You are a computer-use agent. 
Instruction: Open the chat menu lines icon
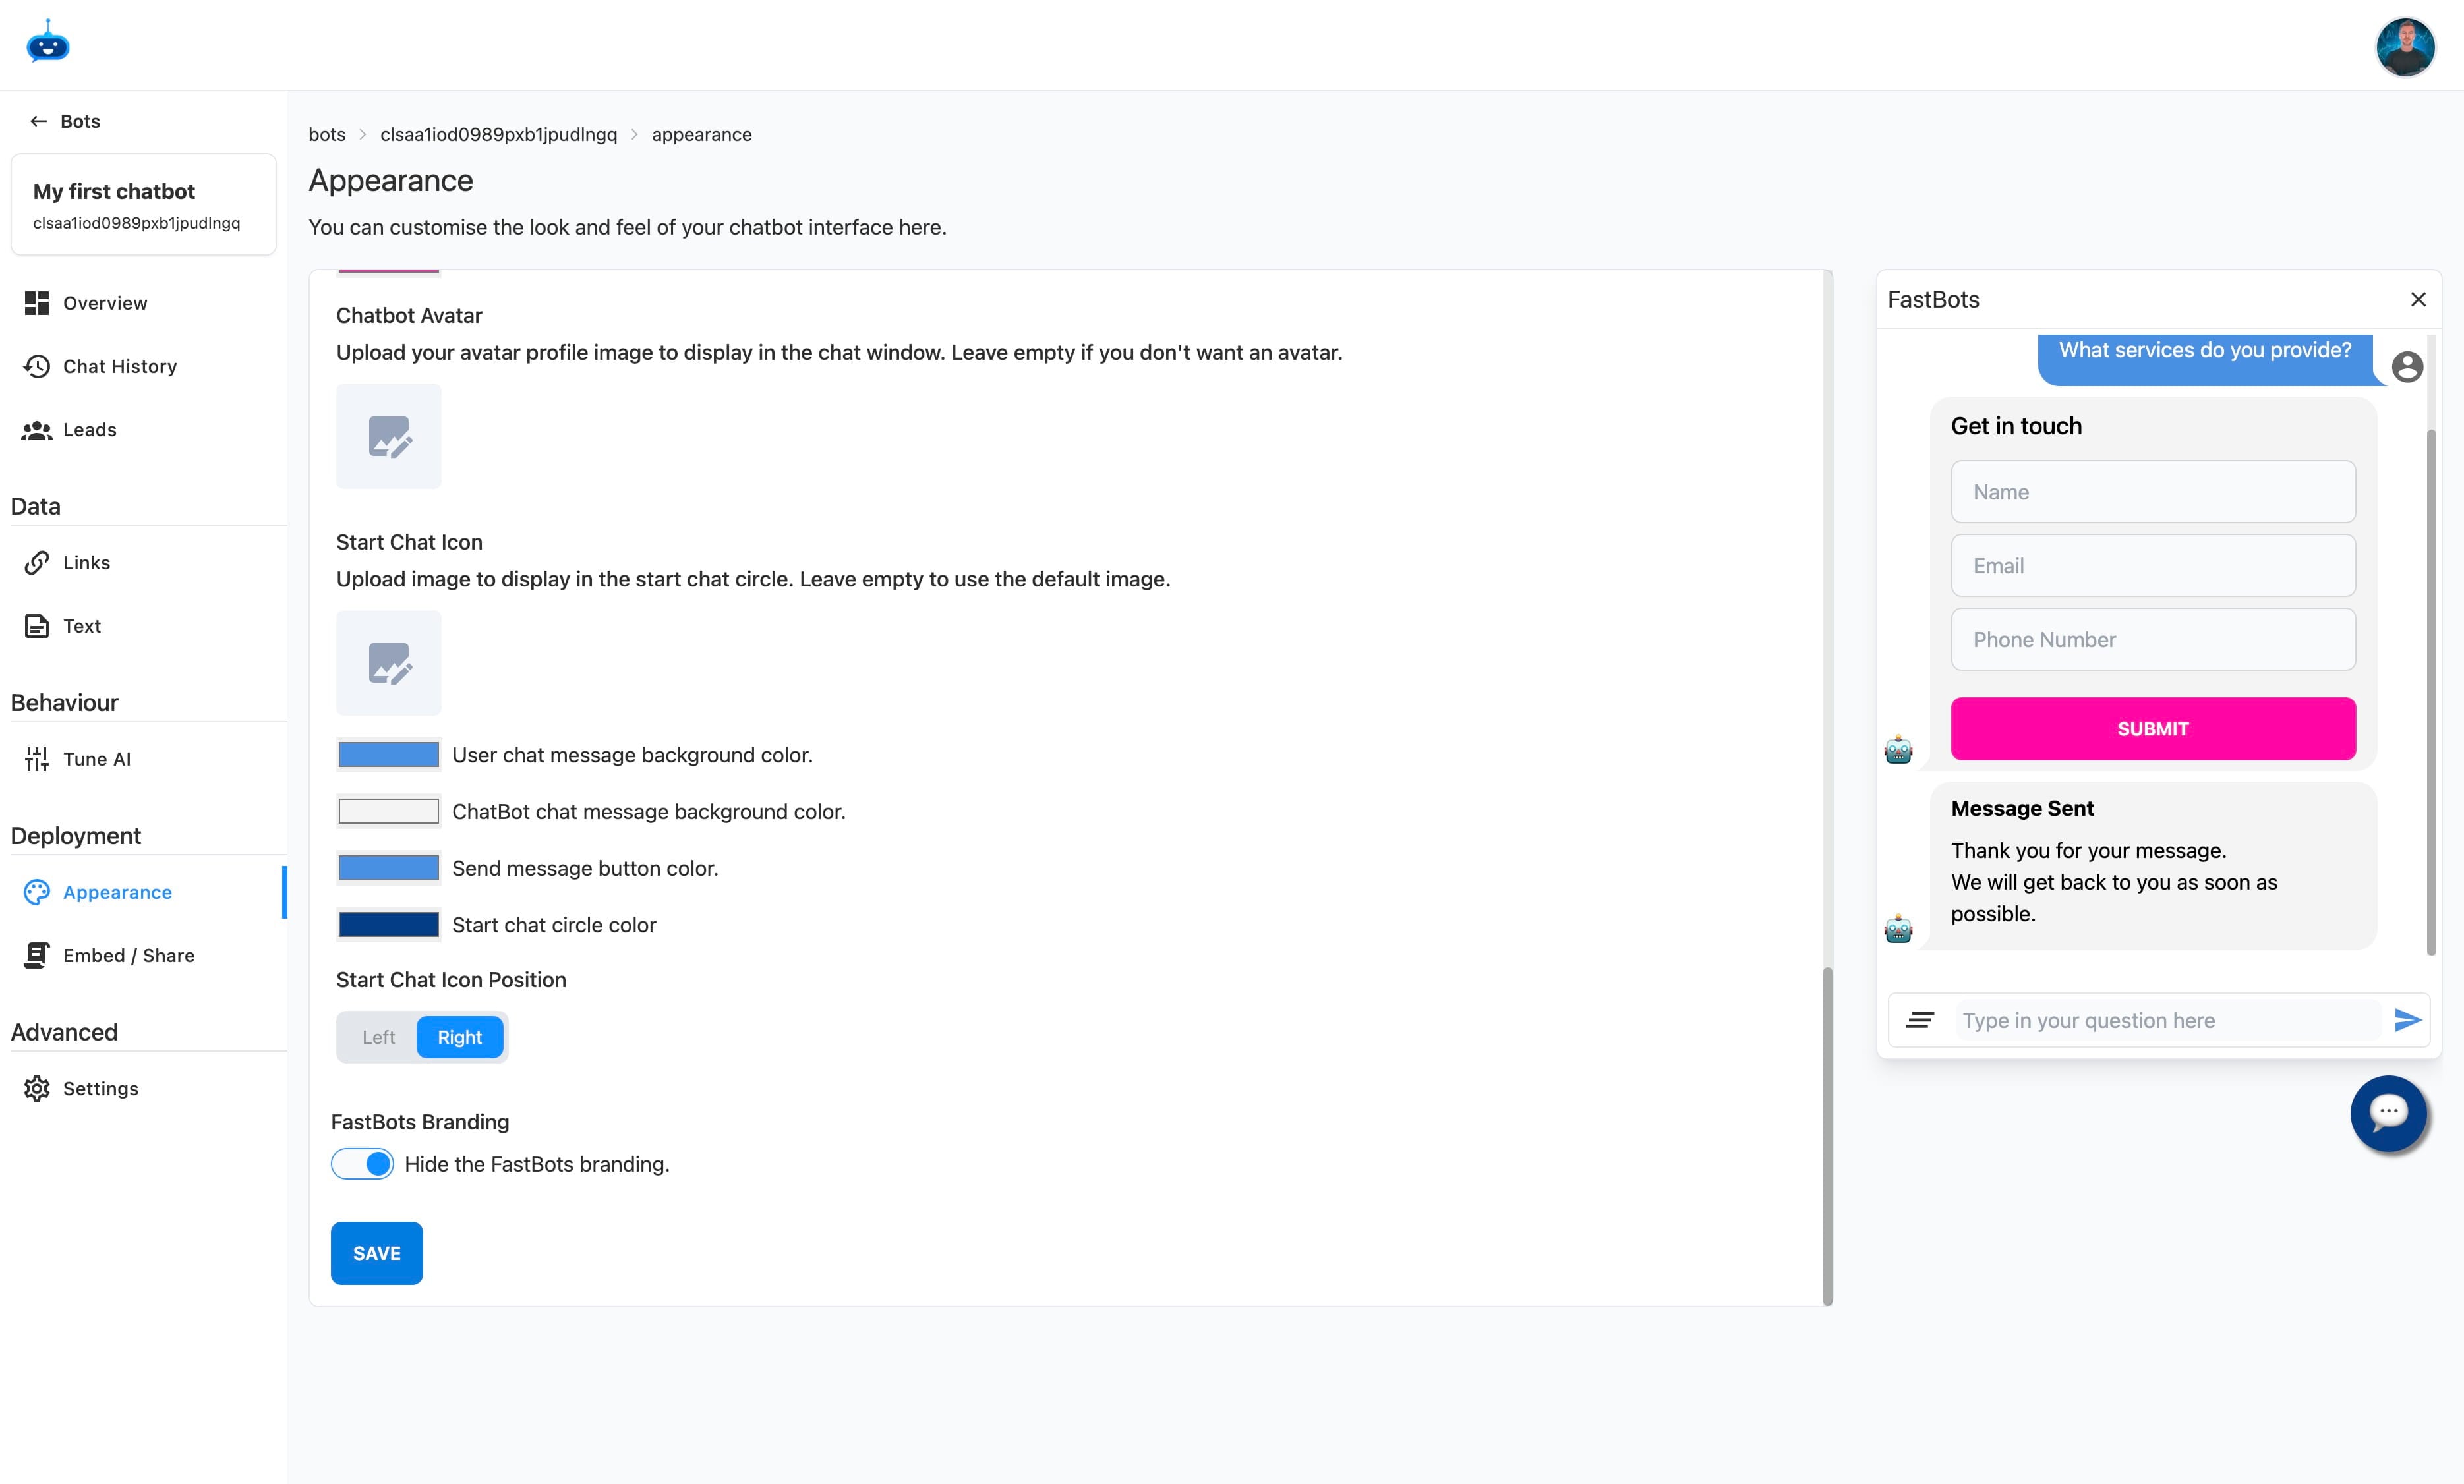(1919, 1020)
